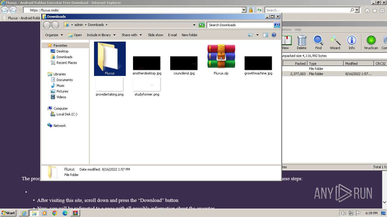Click WinRAR View toolbar icon
The height and width of the screenshot is (217, 387).
[286, 42]
